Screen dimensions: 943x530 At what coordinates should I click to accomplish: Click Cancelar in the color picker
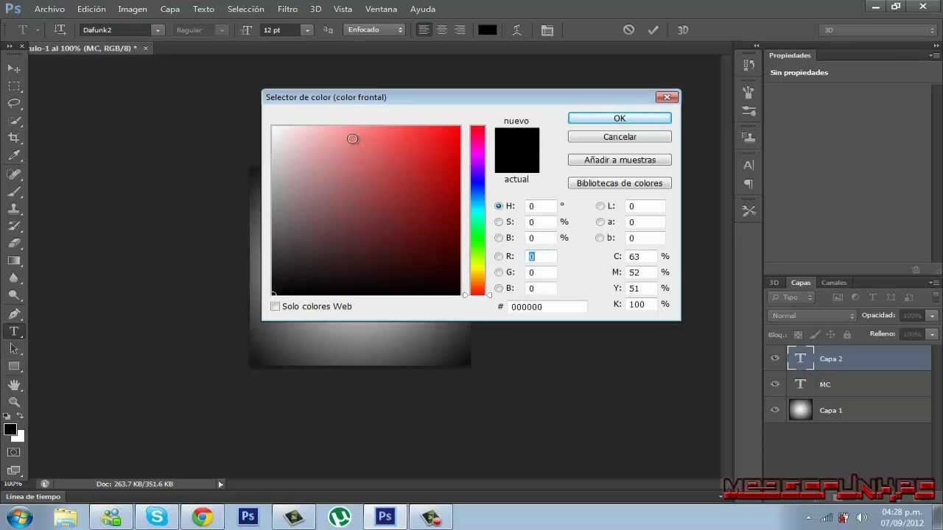point(620,137)
